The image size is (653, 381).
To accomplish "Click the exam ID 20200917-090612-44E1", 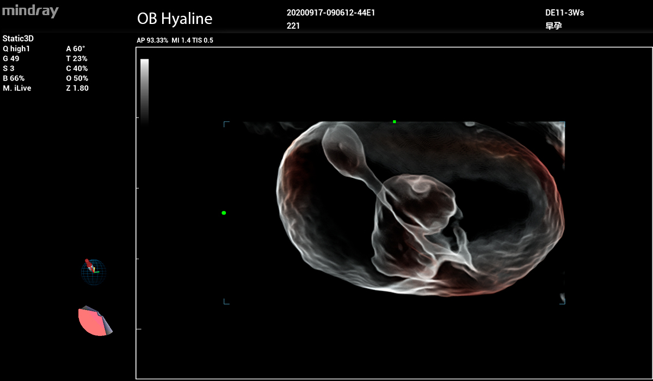I will click(x=330, y=13).
